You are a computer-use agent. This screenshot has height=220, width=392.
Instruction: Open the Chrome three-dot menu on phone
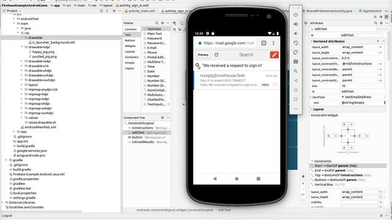click(274, 43)
